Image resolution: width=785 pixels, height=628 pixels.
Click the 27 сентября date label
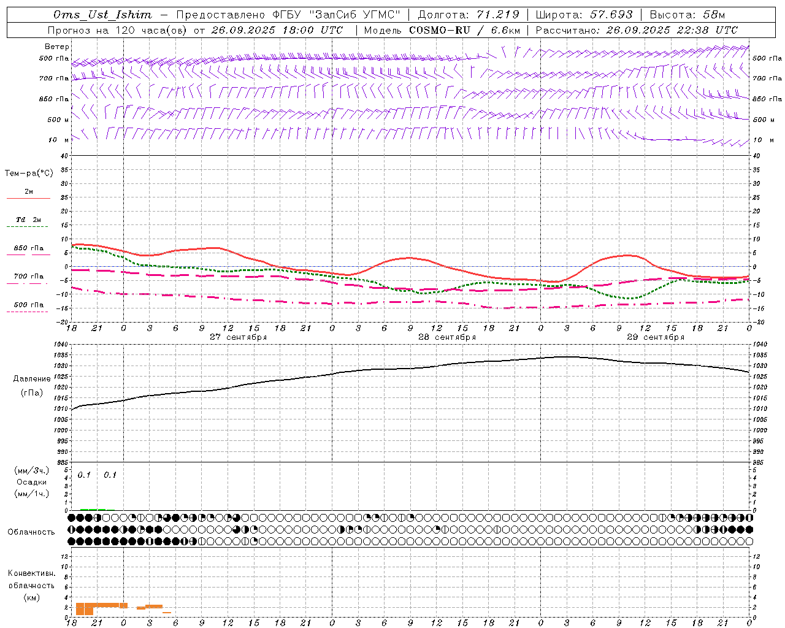tap(238, 337)
